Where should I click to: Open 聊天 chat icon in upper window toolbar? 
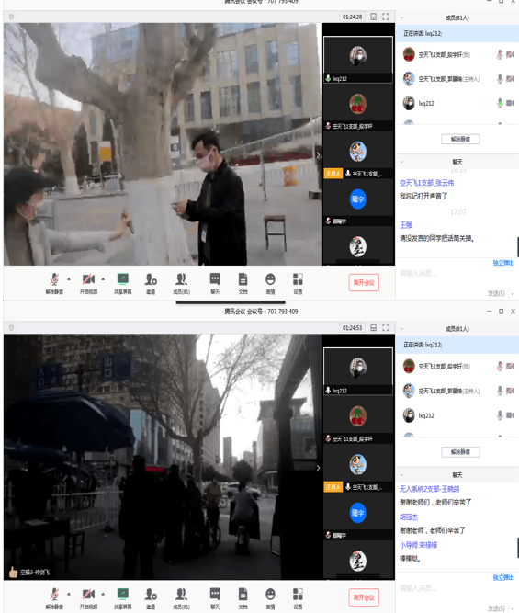tap(215, 283)
